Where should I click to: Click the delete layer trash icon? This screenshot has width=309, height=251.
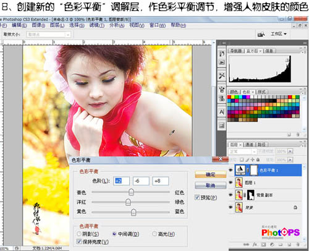[x=298, y=244]
